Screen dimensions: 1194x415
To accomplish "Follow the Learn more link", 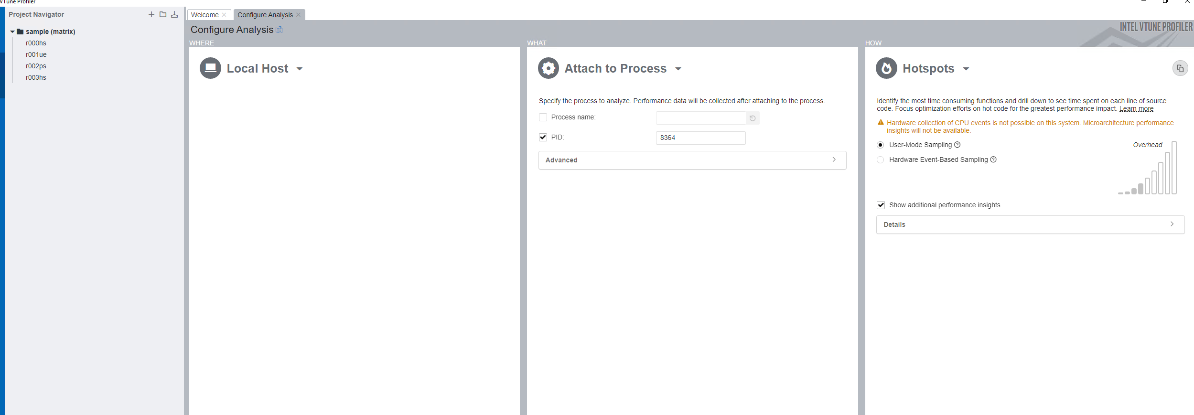I will click(x=1136, y=108).
